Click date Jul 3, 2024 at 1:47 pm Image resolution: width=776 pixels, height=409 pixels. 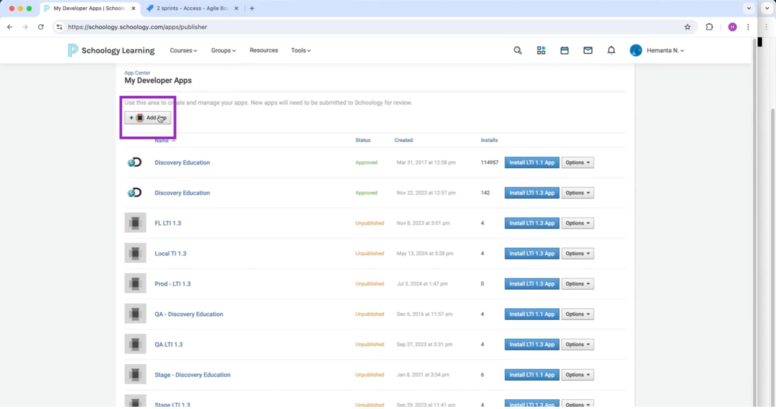pos(421,284)
